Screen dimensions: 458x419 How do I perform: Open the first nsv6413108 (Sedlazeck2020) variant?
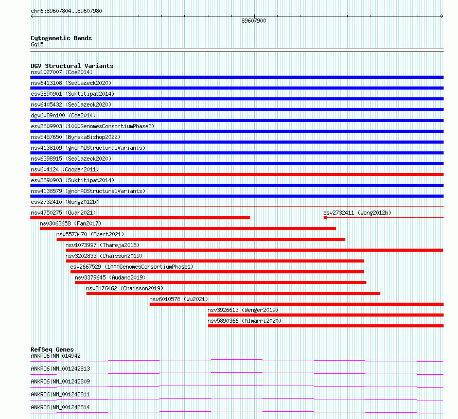click(71, 83)
